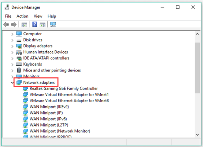Click the WAN Miniport (L2TP) icon
Image resolution: width=203 pixels, height=147 pixels.
click(x=25, y=125)
